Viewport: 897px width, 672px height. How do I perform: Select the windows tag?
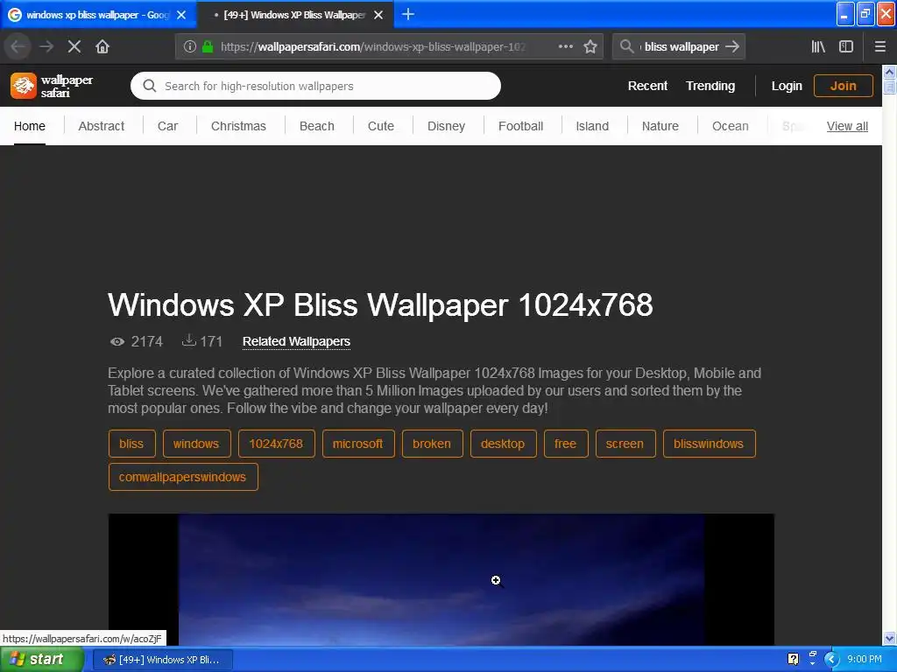click(x=197, y=444)
